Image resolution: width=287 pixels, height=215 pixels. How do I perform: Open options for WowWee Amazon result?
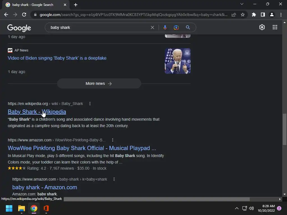point(113,140)
